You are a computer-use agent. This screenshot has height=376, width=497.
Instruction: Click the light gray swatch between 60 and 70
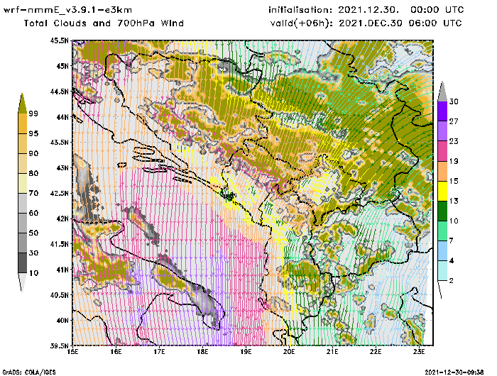click(x=23, y=204)
